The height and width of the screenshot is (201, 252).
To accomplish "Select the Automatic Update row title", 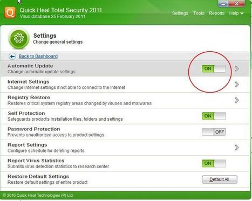I will click(30, 66).
